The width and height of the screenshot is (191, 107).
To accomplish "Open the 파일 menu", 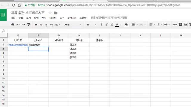I will [x=13, y=18].
